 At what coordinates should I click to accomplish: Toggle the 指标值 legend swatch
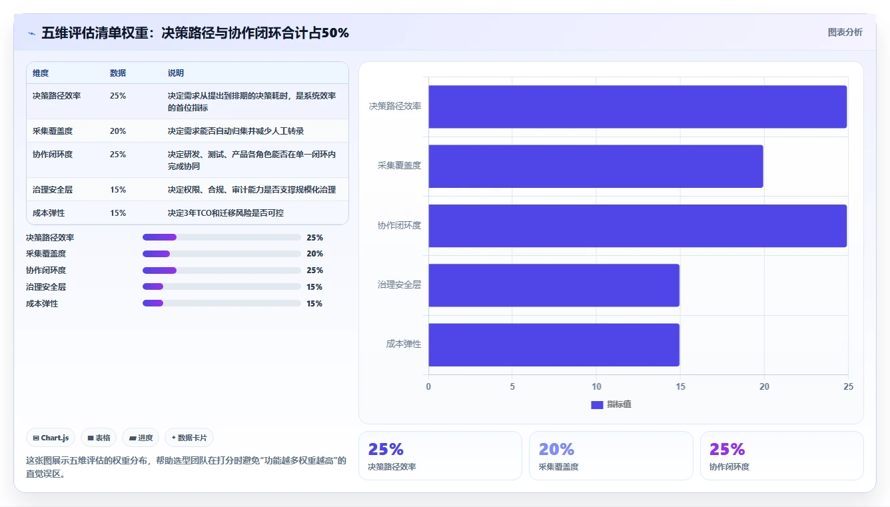click(x=597, y=404)
